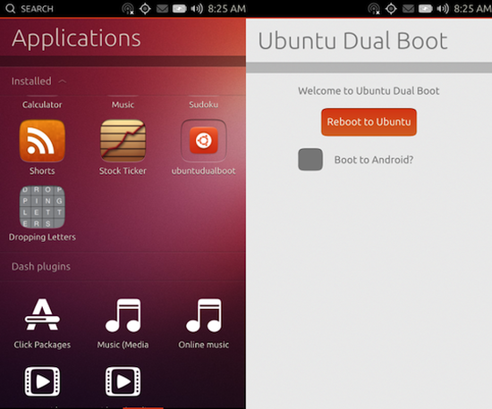Screen dimensions: 492x409
Task: Open the Shorts RSS app icon
Action: click(42, 140)
